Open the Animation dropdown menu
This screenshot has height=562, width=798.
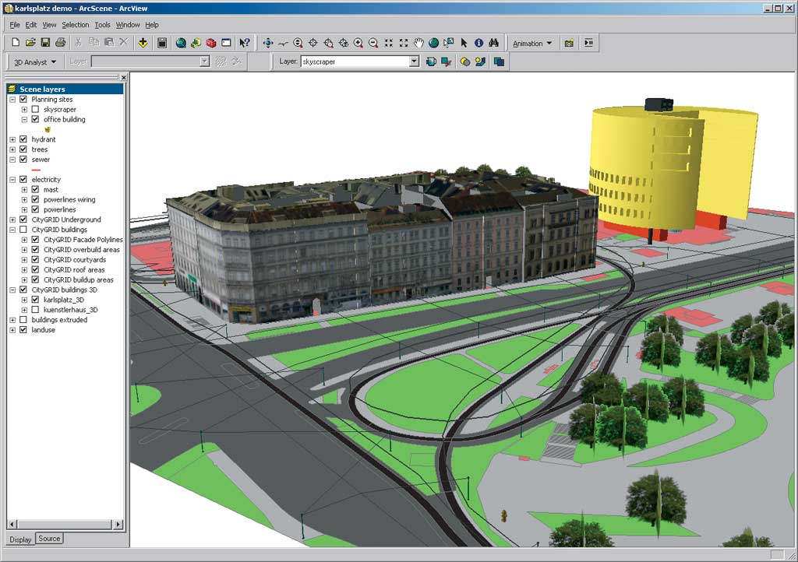click(532, 43)
